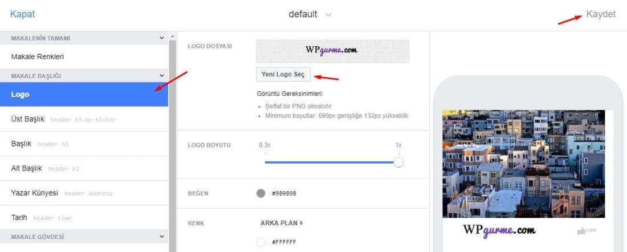Open Başlık header h1 settings
This screenshot has height=252, width=627.
click(84, 144)
